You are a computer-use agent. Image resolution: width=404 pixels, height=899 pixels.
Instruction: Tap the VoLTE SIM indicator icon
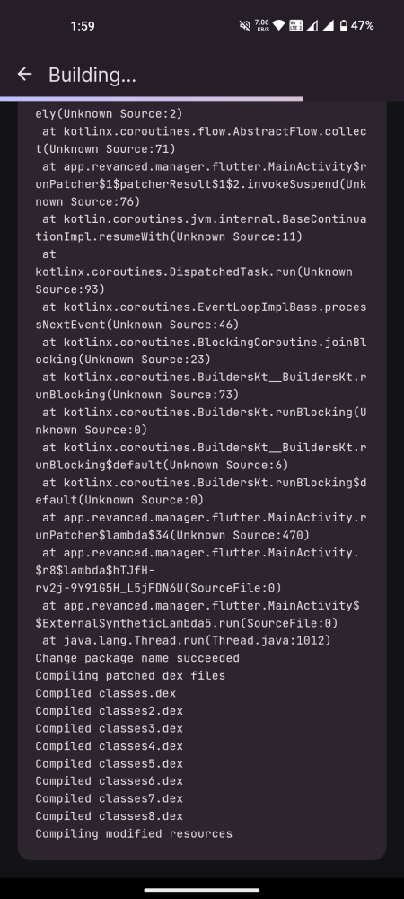(296, 26)
